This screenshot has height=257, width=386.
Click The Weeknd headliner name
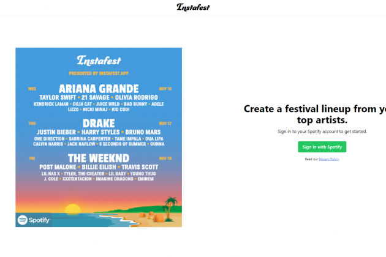tap(98, 158)
